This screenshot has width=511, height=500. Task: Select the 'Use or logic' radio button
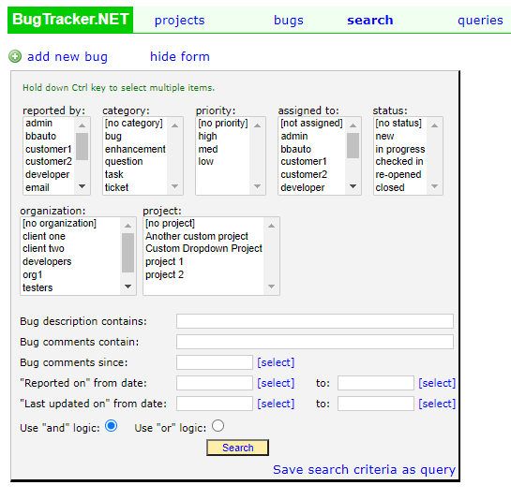[x=218, y=426]
